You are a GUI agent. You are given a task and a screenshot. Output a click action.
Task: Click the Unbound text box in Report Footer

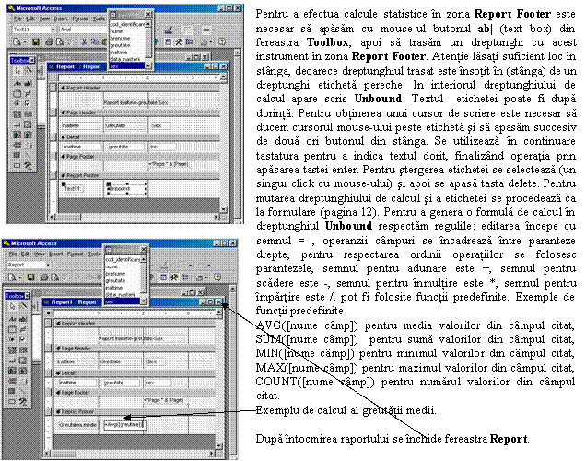pyautogui.click(x=124, y=190)
